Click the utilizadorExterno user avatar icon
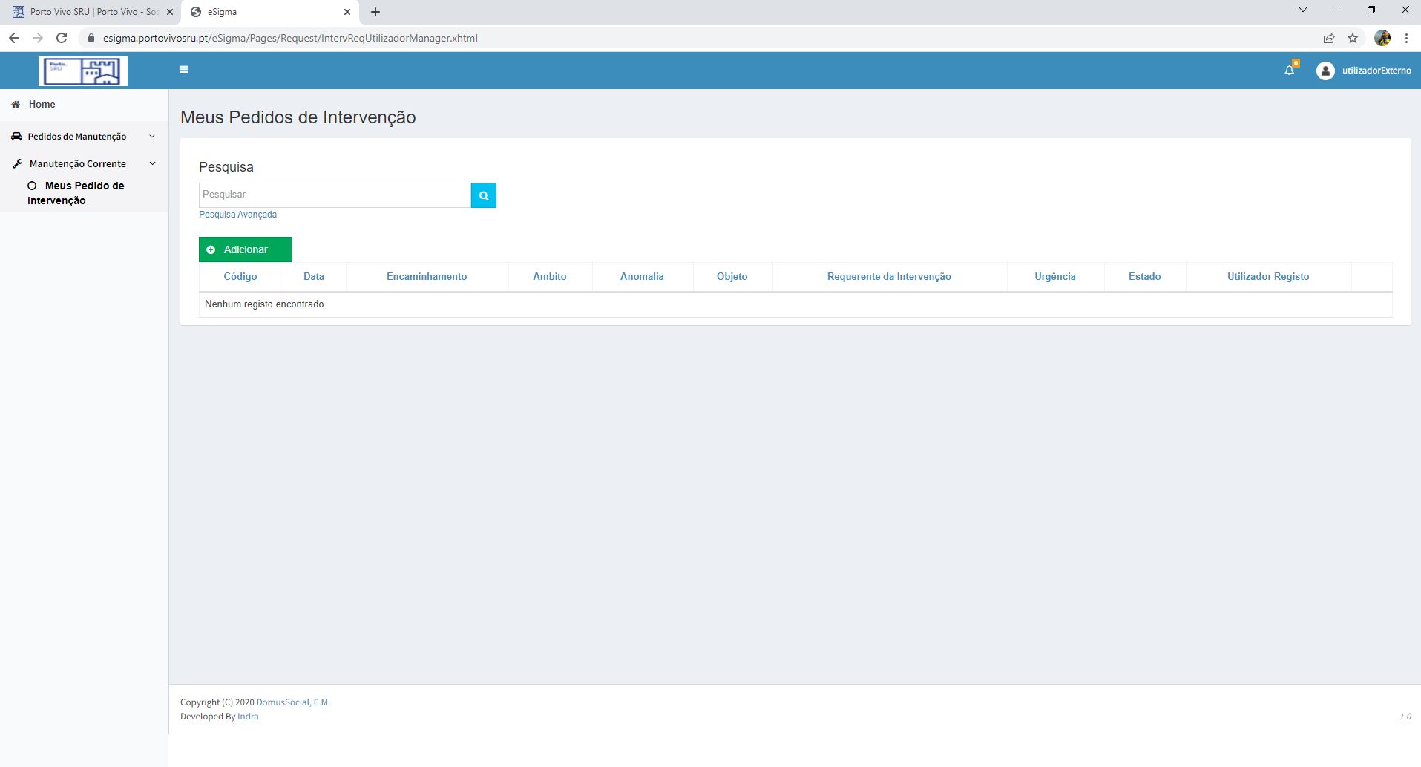 (1325, 71)
